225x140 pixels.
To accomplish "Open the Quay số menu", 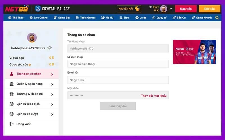I will click(159, 18).
